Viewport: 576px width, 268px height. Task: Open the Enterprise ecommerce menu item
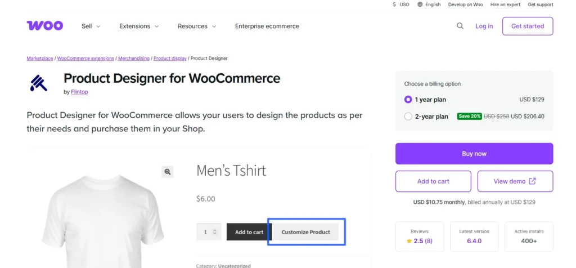(x=267, y=26)
